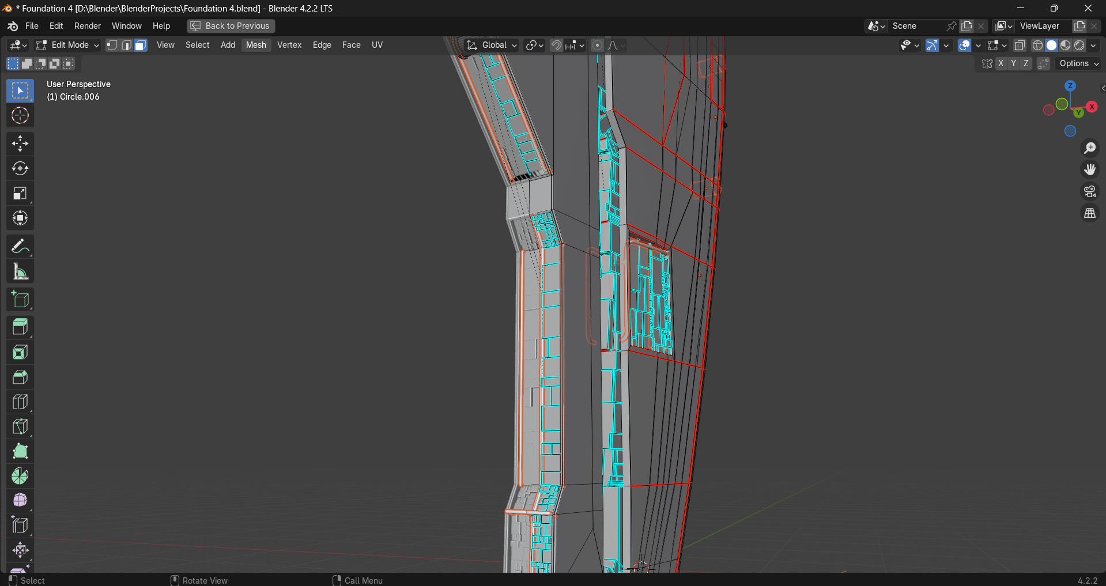Screen dimensions: 1106x586
Task: Open the Vertex menu
Action: 289,46
